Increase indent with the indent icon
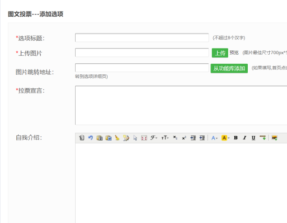The width and height of the screenshot is (287, 223). [x=193, y=138]
